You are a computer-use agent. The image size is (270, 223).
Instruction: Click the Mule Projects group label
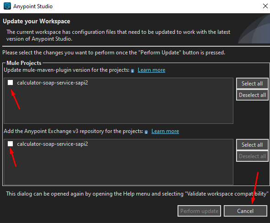click(x=24, y=63)
